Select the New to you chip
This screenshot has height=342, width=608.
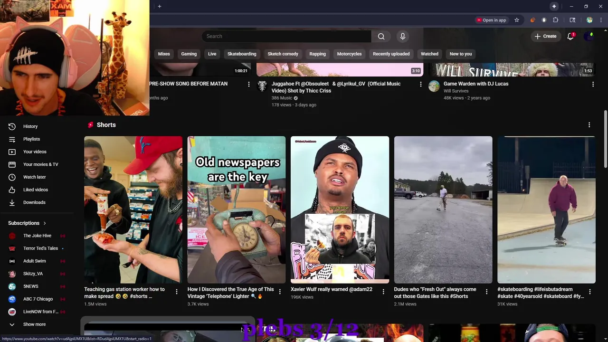(x=461, y=54)
